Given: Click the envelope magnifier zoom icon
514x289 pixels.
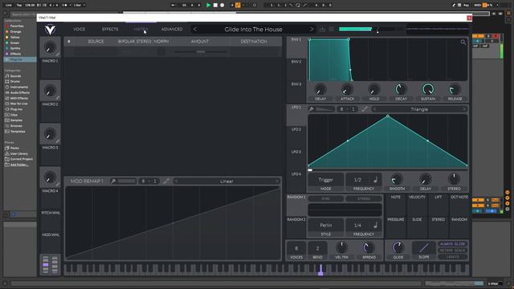Looking at the screenshot, I should point(463,42).
